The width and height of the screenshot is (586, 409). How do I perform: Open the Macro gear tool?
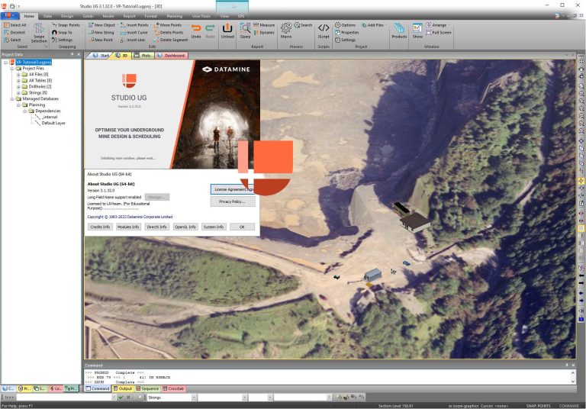[286, 31]
